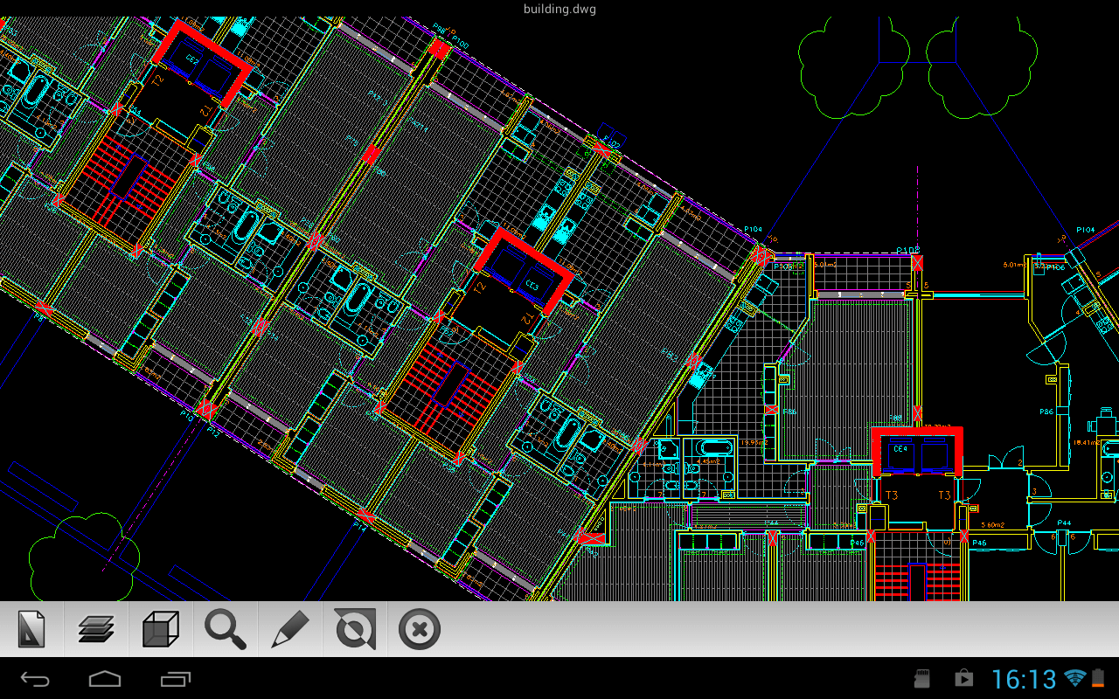Screen dimensions: 1119x699
Task: Tap the Wi-Fi signal indicator
Action: (1075, 679)
